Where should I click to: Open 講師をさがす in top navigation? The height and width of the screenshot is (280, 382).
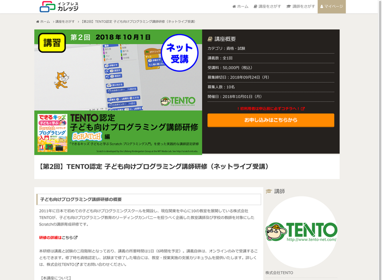point(301,7)
